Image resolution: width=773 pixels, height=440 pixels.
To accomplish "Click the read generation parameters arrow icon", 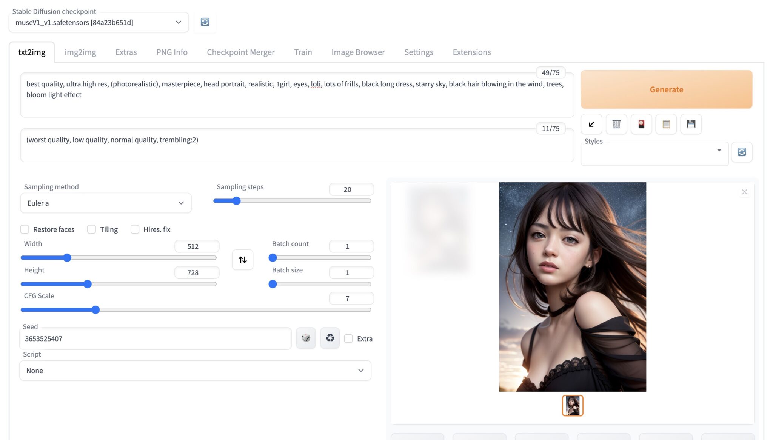I will [x=591, y=124].
